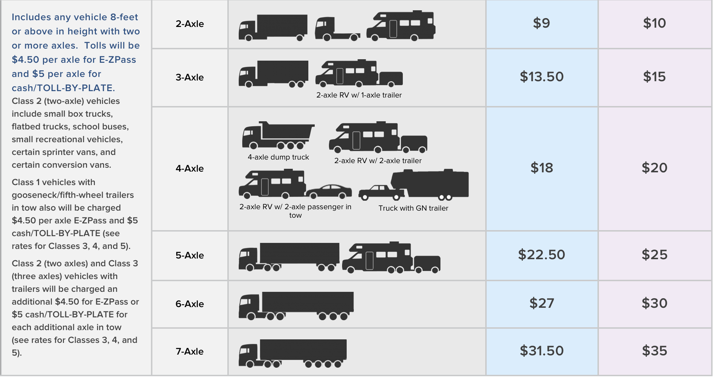714x378 pixels.
Task: Select the 5-axle tractor-trailer icon
Action: pos(289,257)
